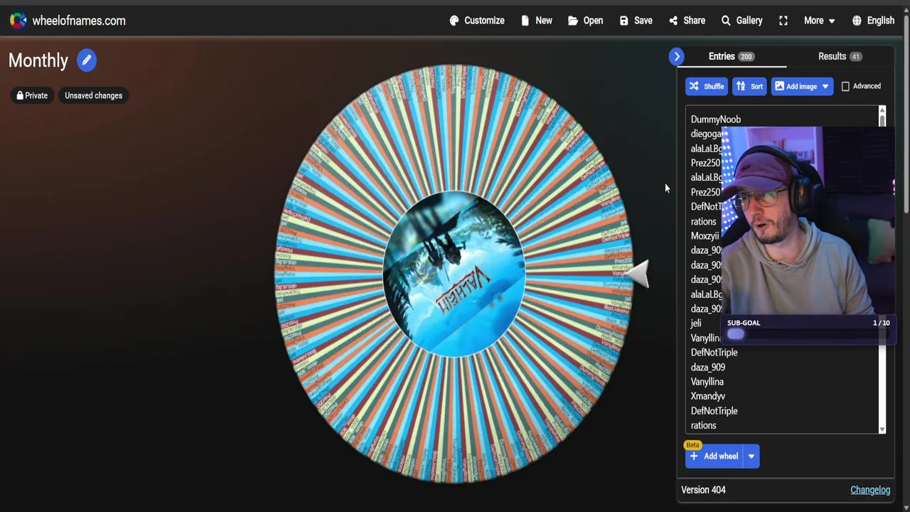
Task: Click Add wheel button
Action: coord(714,457)
